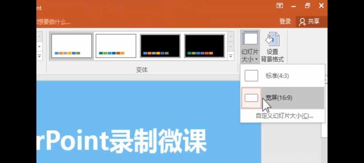
Task: Click the 登录 sign-in link
Action: pos(285,21)
